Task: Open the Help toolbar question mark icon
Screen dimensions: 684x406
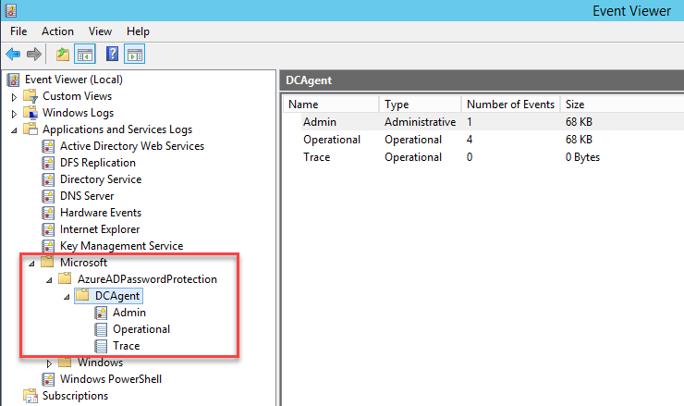Action: 112,55
